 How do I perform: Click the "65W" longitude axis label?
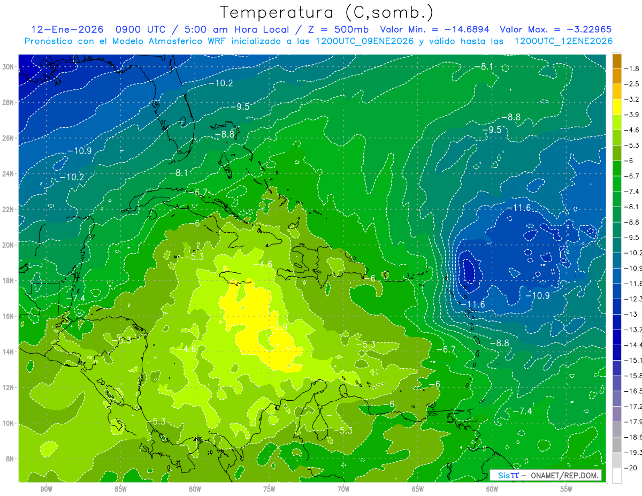click(x=418, y=489)
